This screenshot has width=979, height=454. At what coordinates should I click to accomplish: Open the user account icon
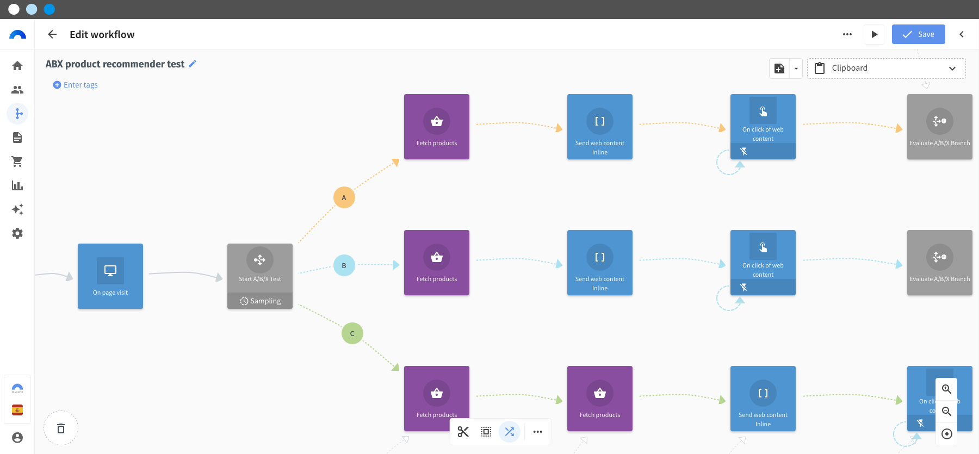click(x=17, y=438)
